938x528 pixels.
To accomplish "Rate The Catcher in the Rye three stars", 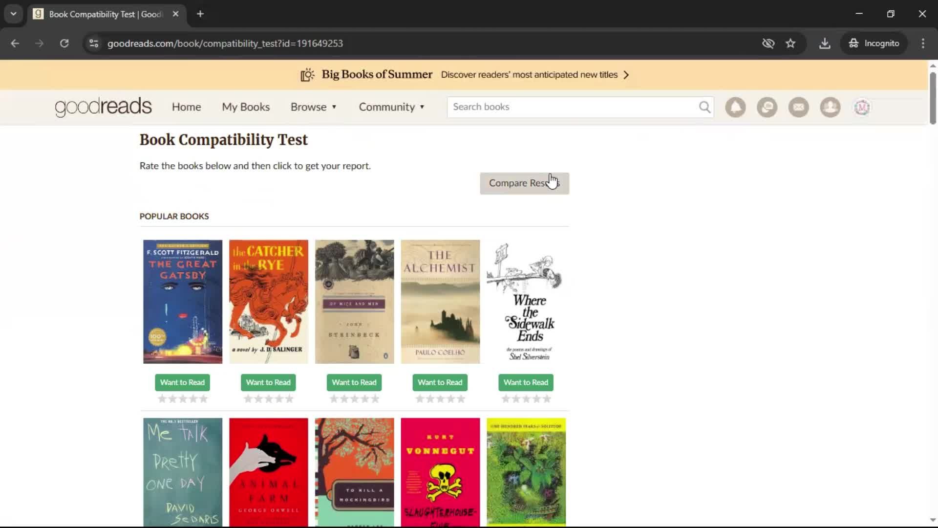I will tap(268, 399).
